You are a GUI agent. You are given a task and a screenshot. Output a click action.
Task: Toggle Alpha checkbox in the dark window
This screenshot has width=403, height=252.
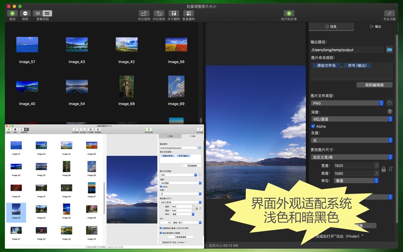click(313, 126)
